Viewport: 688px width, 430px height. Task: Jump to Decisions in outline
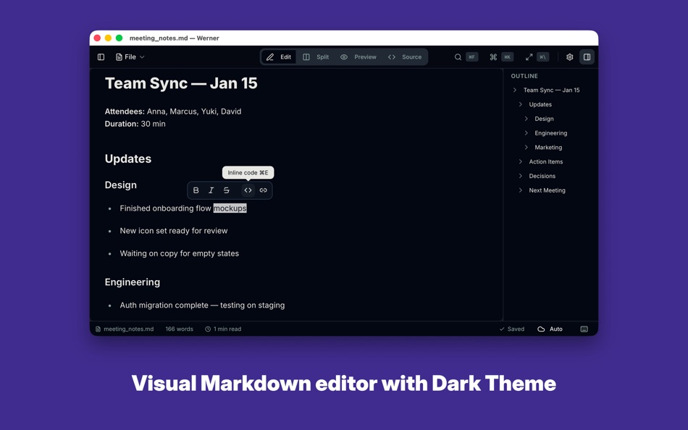pyautogui.click(x=542, y=176)
